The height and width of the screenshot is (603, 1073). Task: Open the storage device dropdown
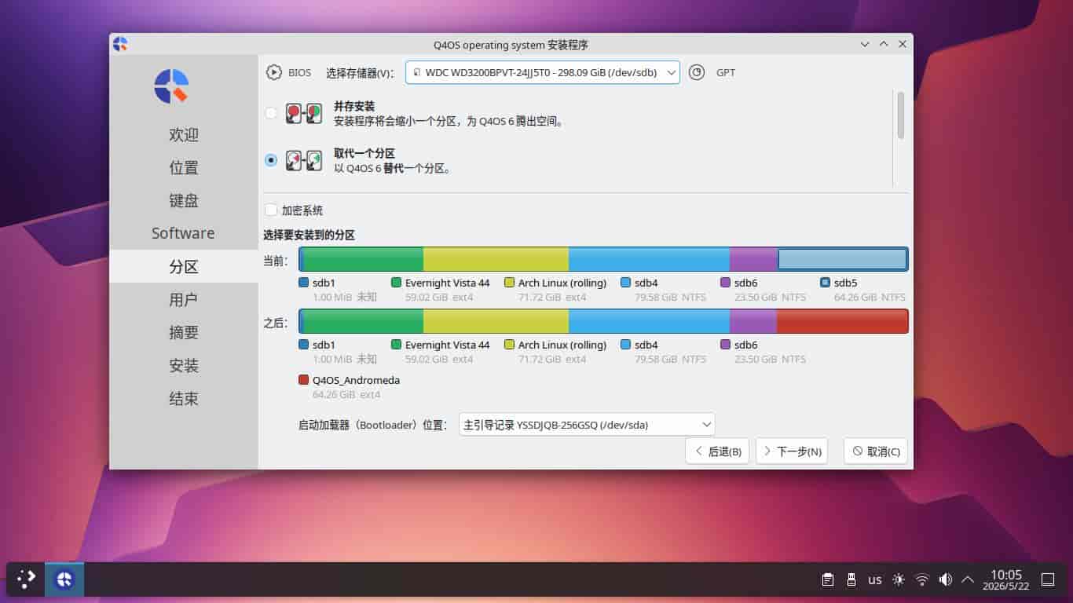coord(543,72)
